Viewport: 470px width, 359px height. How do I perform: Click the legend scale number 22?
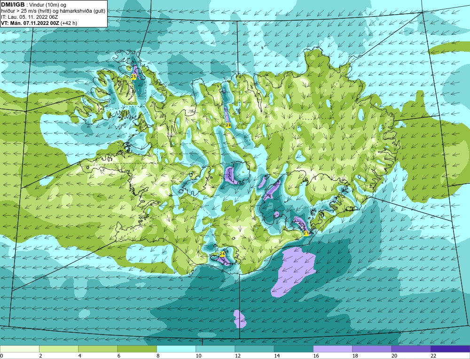pyautogui.click(x=433, y=356)
